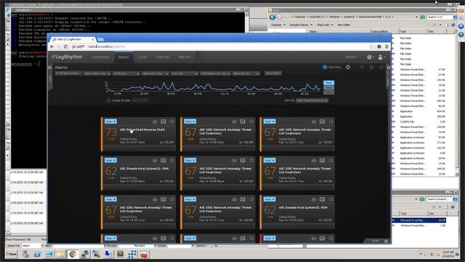
Task: Open Google Chrome from the taskbar
Action: coord(73,254)
